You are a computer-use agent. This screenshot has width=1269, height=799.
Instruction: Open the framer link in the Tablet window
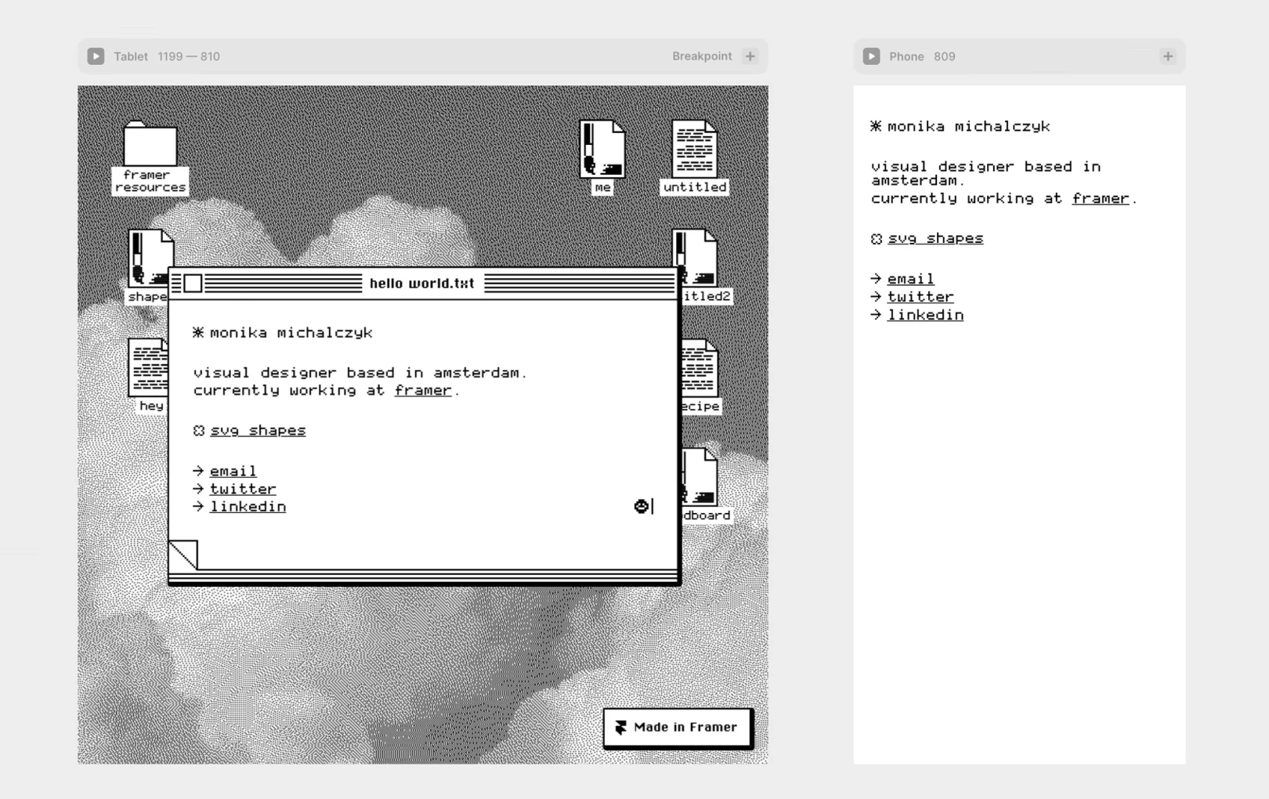[x=423, y=390]
